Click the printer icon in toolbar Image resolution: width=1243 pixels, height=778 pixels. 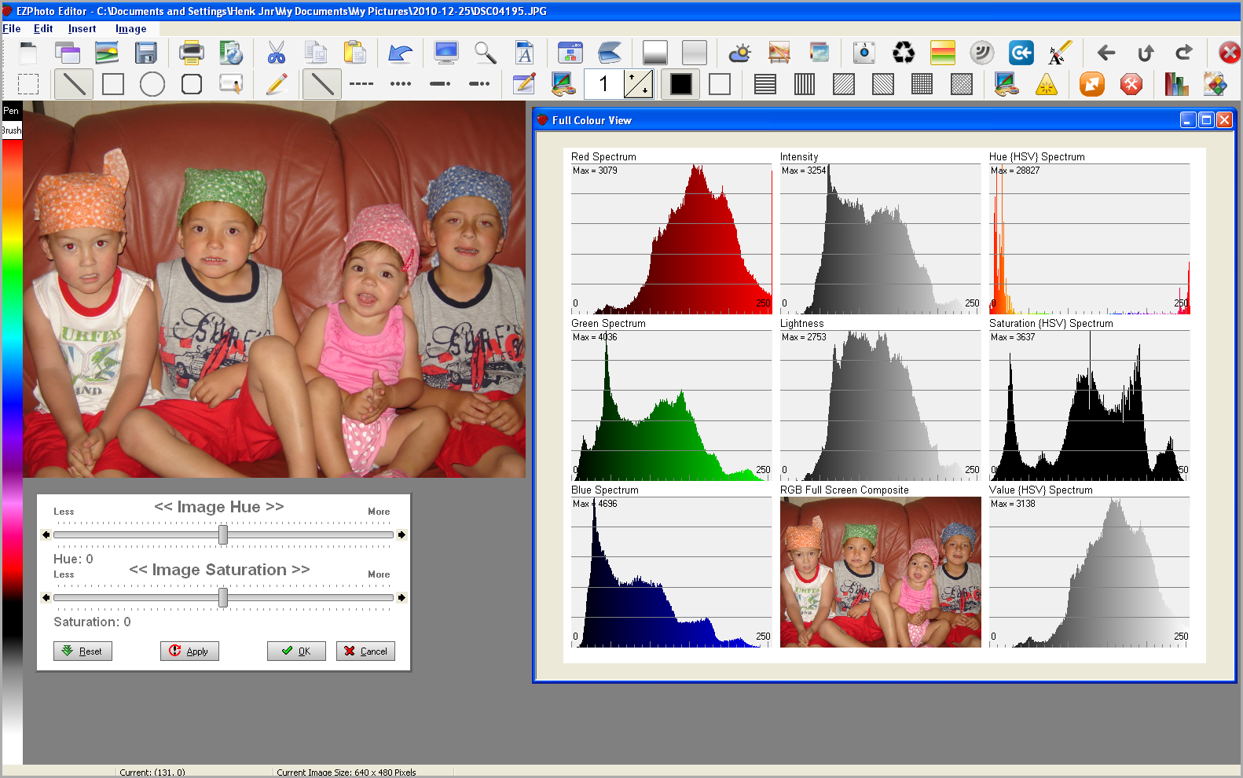pyautogui.click(x=191, y=53)
